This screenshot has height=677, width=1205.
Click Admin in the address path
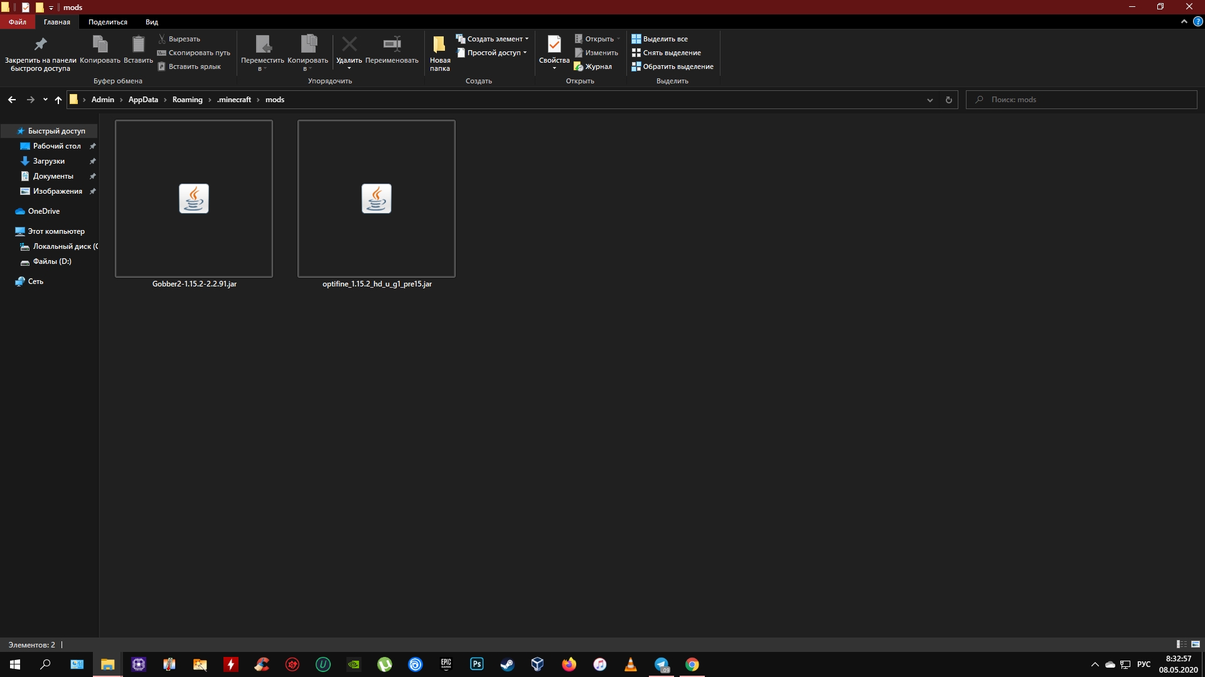[103, 100]
